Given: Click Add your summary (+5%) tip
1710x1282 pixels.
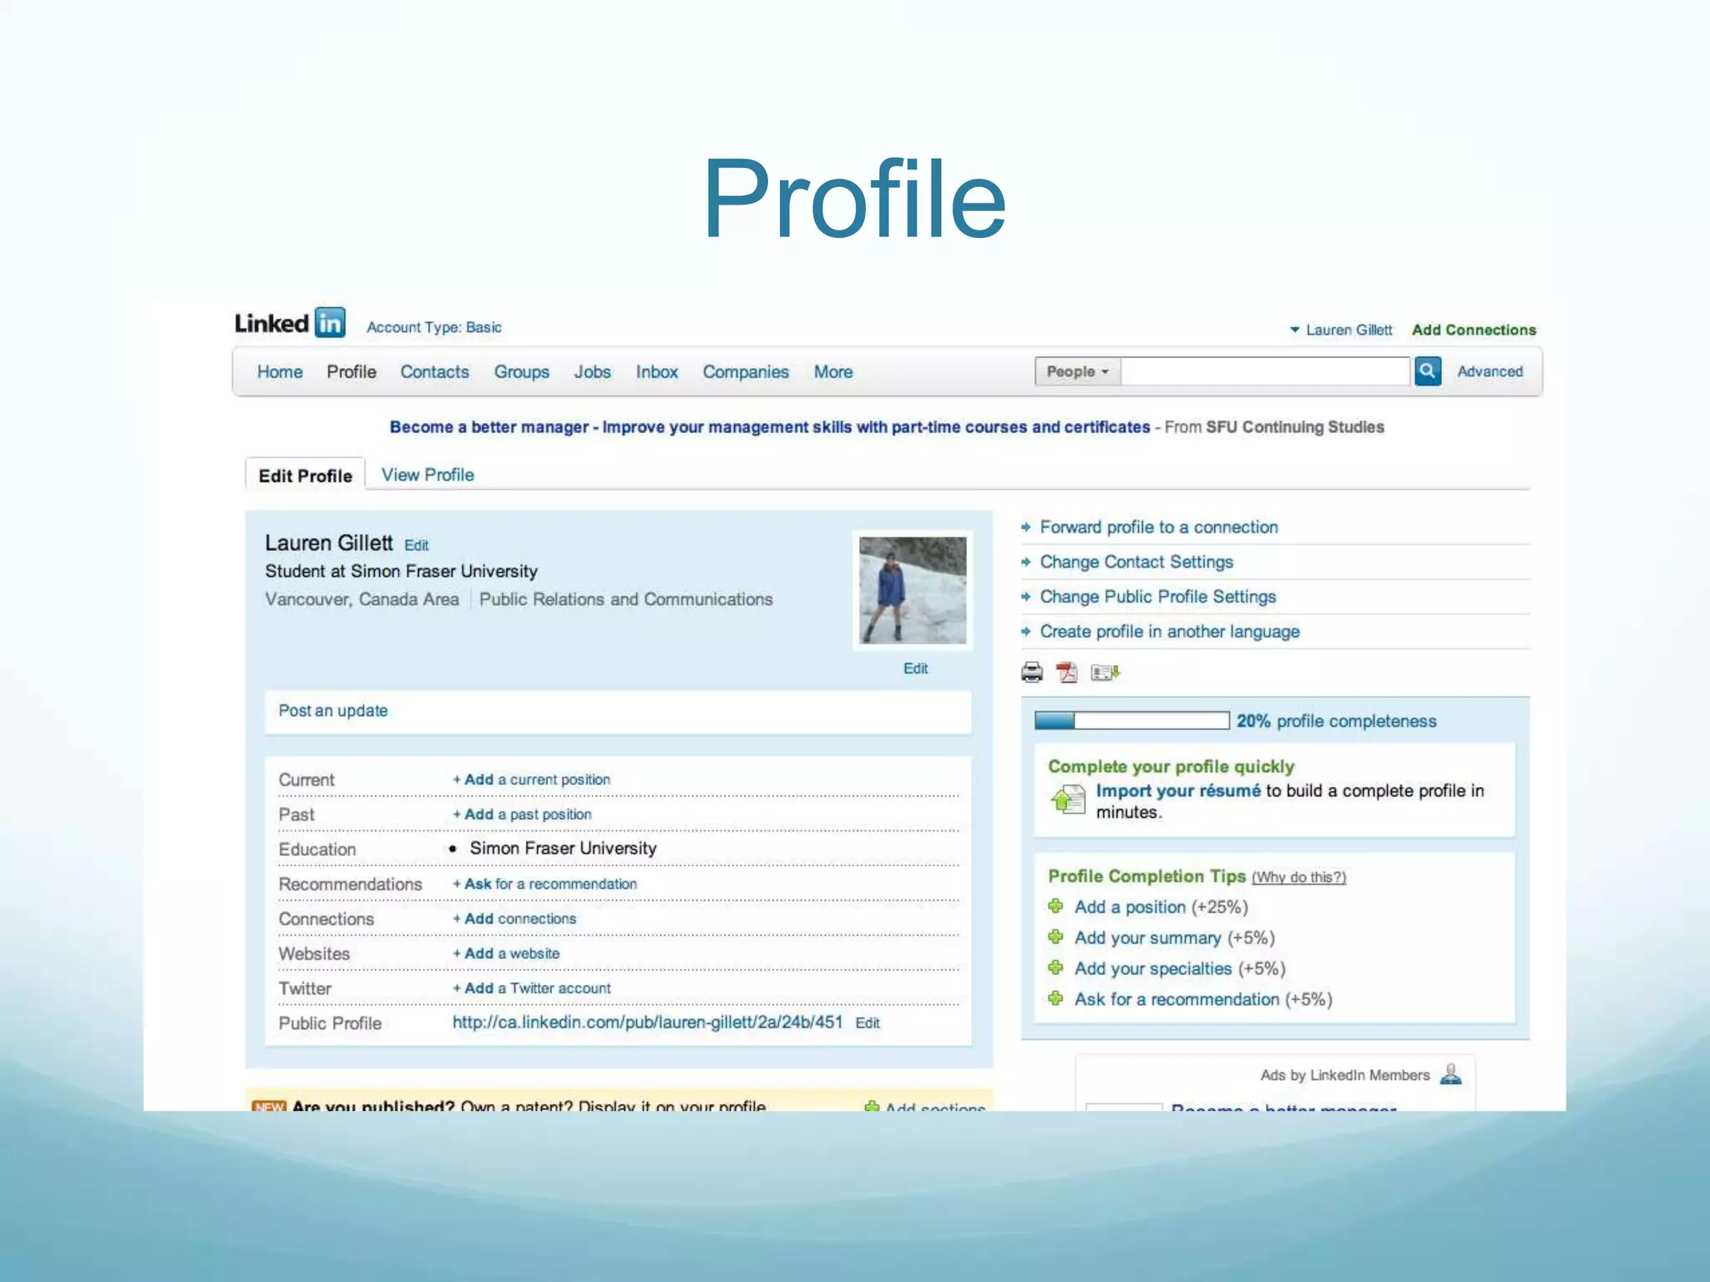Looking at the screenshot, I should [x=1174, y=937].
